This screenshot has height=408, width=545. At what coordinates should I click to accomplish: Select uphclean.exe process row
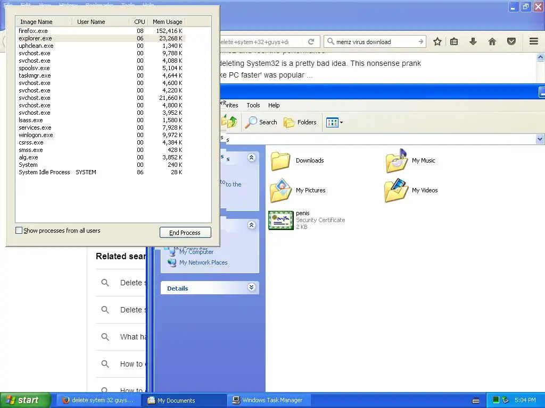click(x=101, y=46)
